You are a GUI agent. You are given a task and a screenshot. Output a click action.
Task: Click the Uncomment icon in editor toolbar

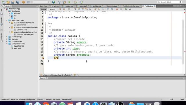(x=130, y=9)
